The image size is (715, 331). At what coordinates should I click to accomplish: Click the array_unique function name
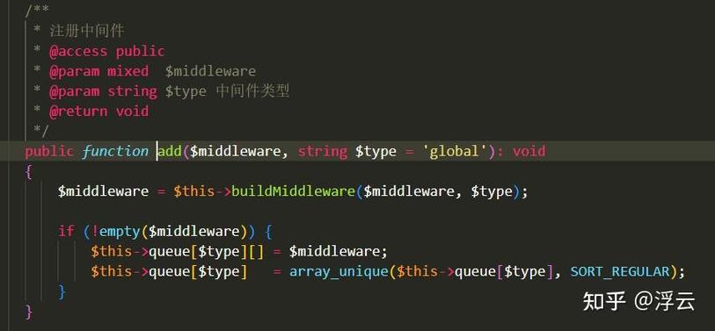(339, 272)
